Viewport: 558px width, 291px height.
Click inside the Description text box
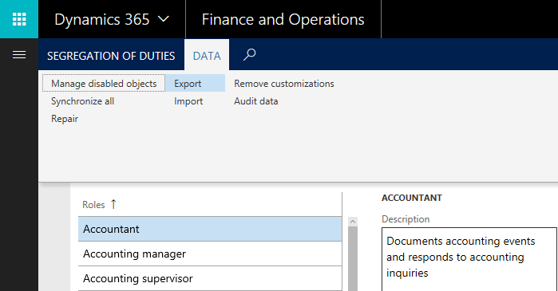[x=469, y=259]
